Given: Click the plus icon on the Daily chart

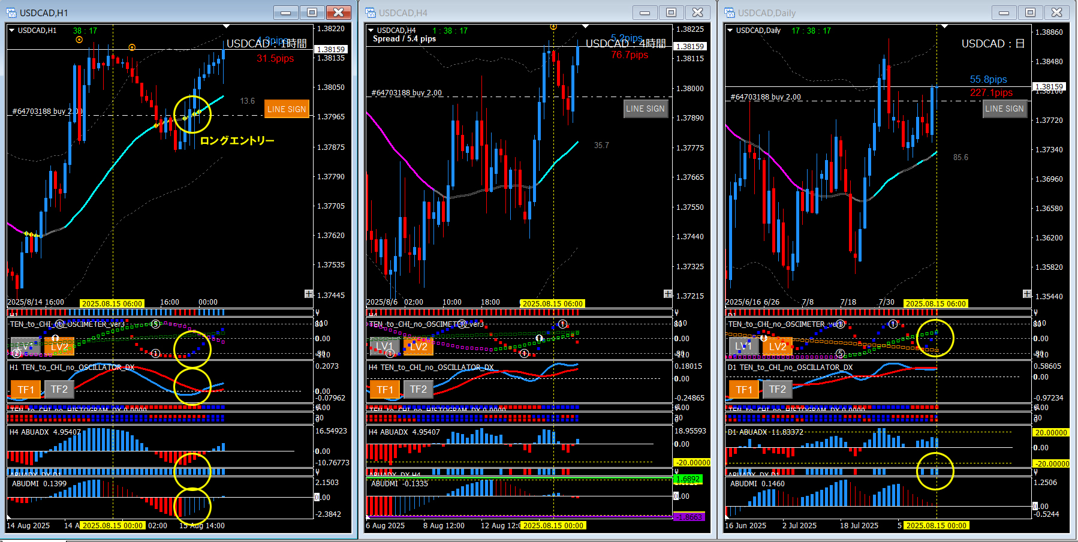Looking at the screenshot, I should point(1027,294).
